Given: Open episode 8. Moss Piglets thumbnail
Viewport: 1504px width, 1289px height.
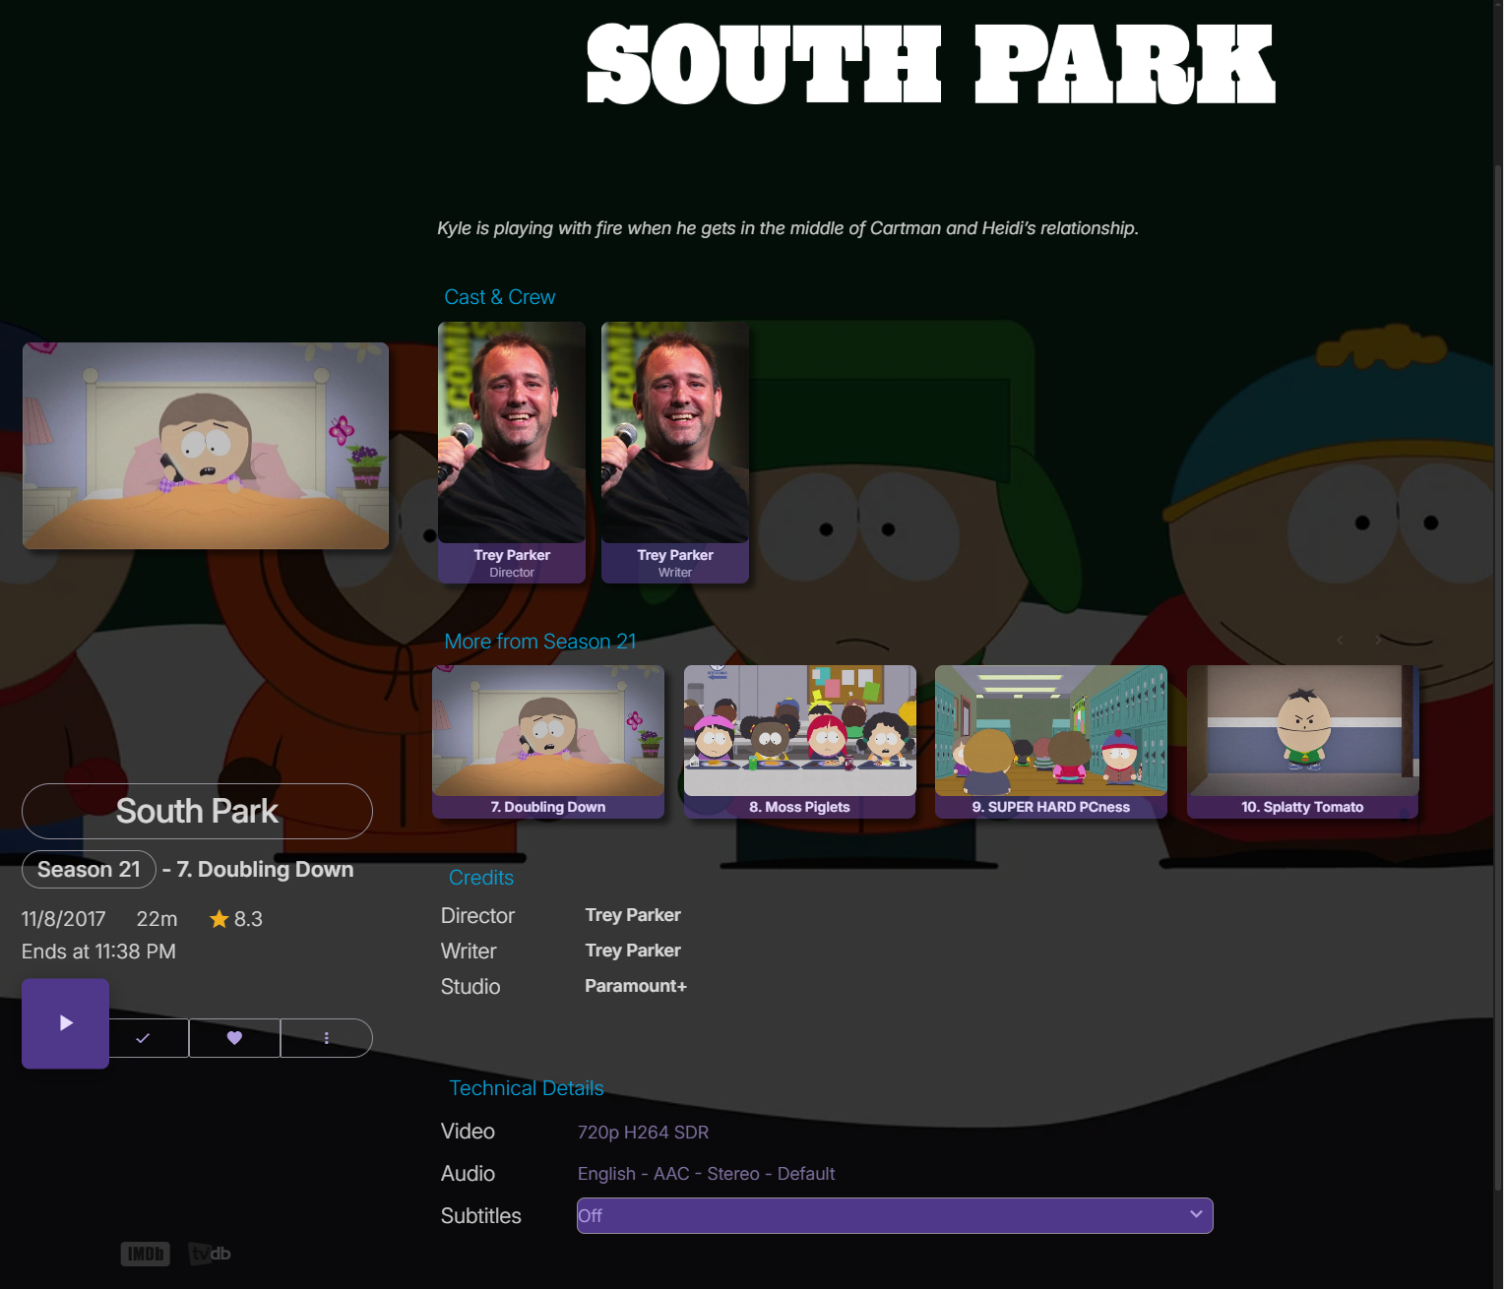Looking at the screenshot, I should [800, 742].
